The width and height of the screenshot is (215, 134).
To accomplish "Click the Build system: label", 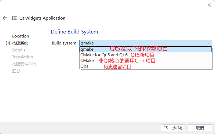I will [64, 43].
